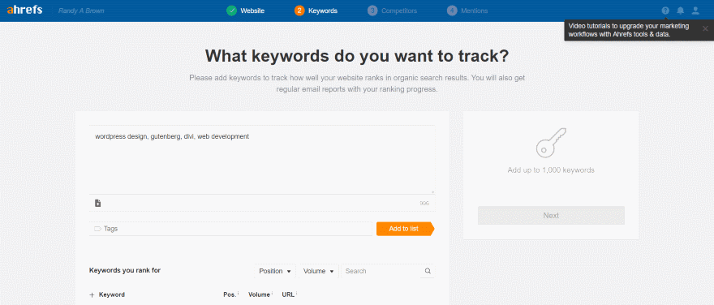
Task: Click into the Tags field
Action: [231, 229]
